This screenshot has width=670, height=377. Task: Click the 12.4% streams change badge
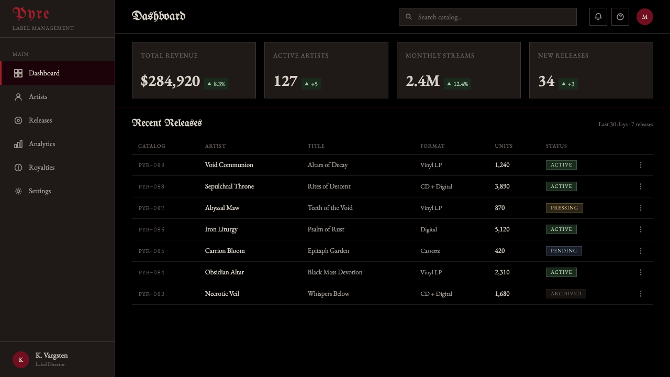(x=457, y=84)
